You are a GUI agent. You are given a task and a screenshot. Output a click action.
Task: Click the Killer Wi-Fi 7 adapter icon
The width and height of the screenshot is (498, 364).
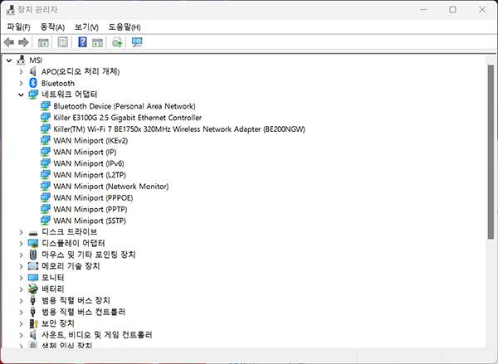[46, 129]
